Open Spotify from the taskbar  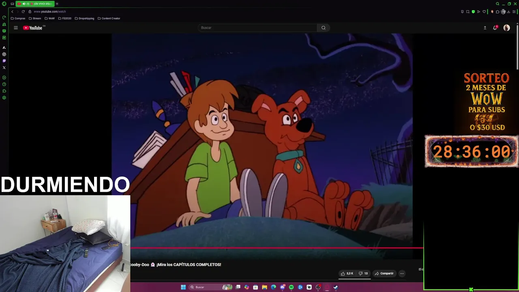pyautogui.click(x=291, y=287)
